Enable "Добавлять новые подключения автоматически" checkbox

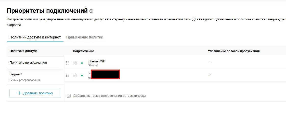pyautogui.click(x=69, y=96)
